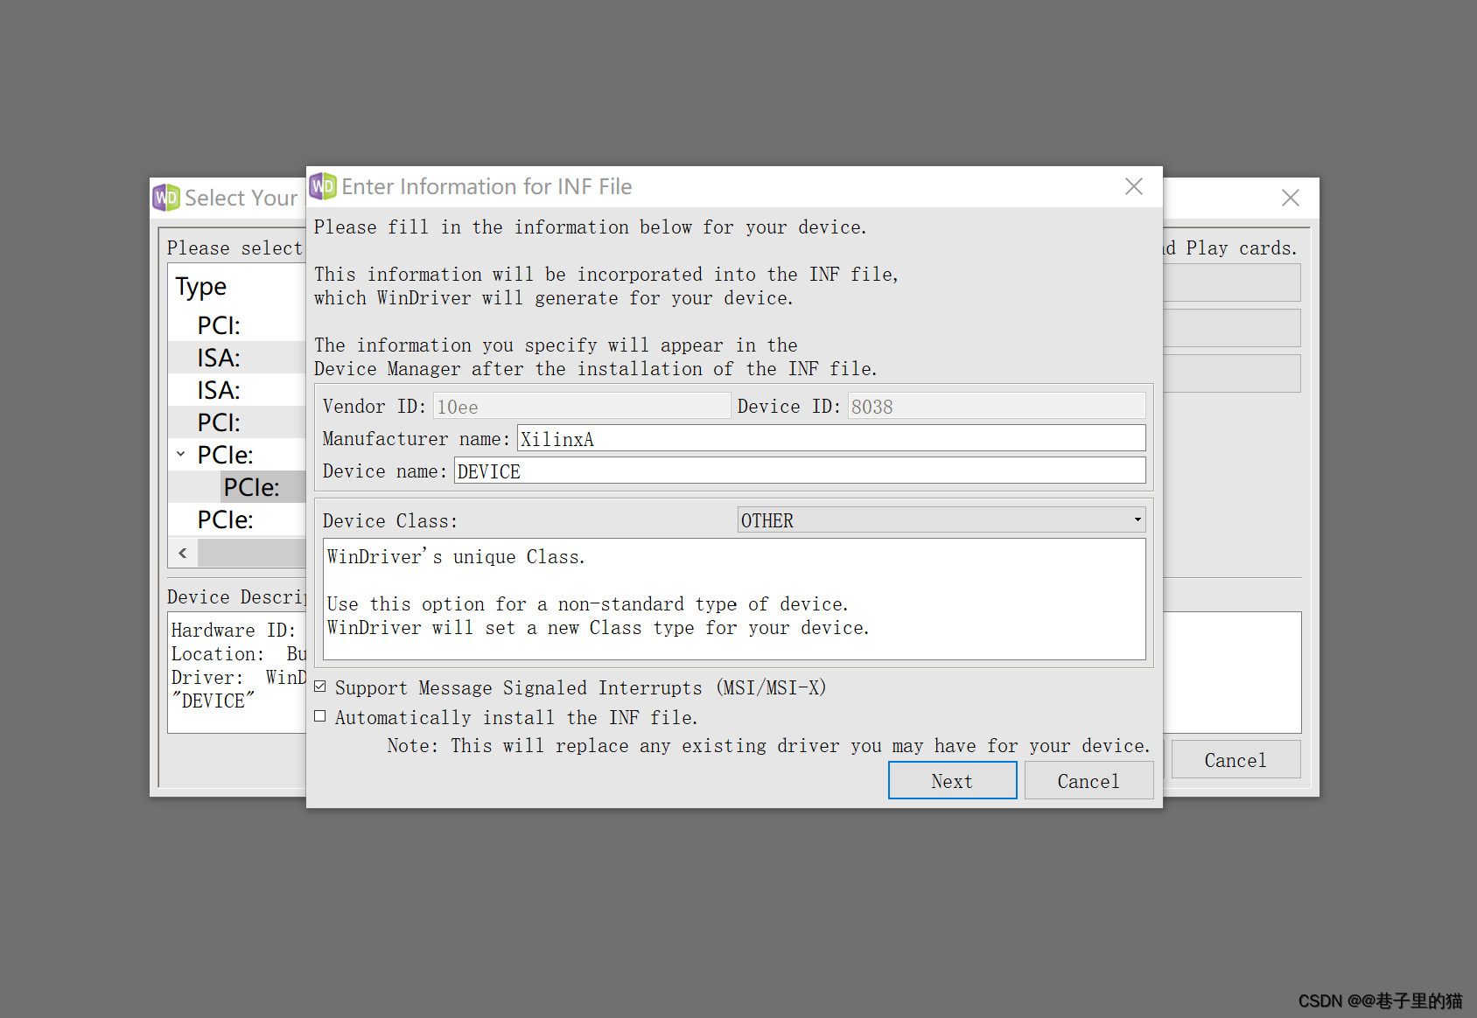Image resolution: width=1477 pixels, height=1018 pixels.
Task: Close the Select Your Device window behind
Action: click(1290, 198)
